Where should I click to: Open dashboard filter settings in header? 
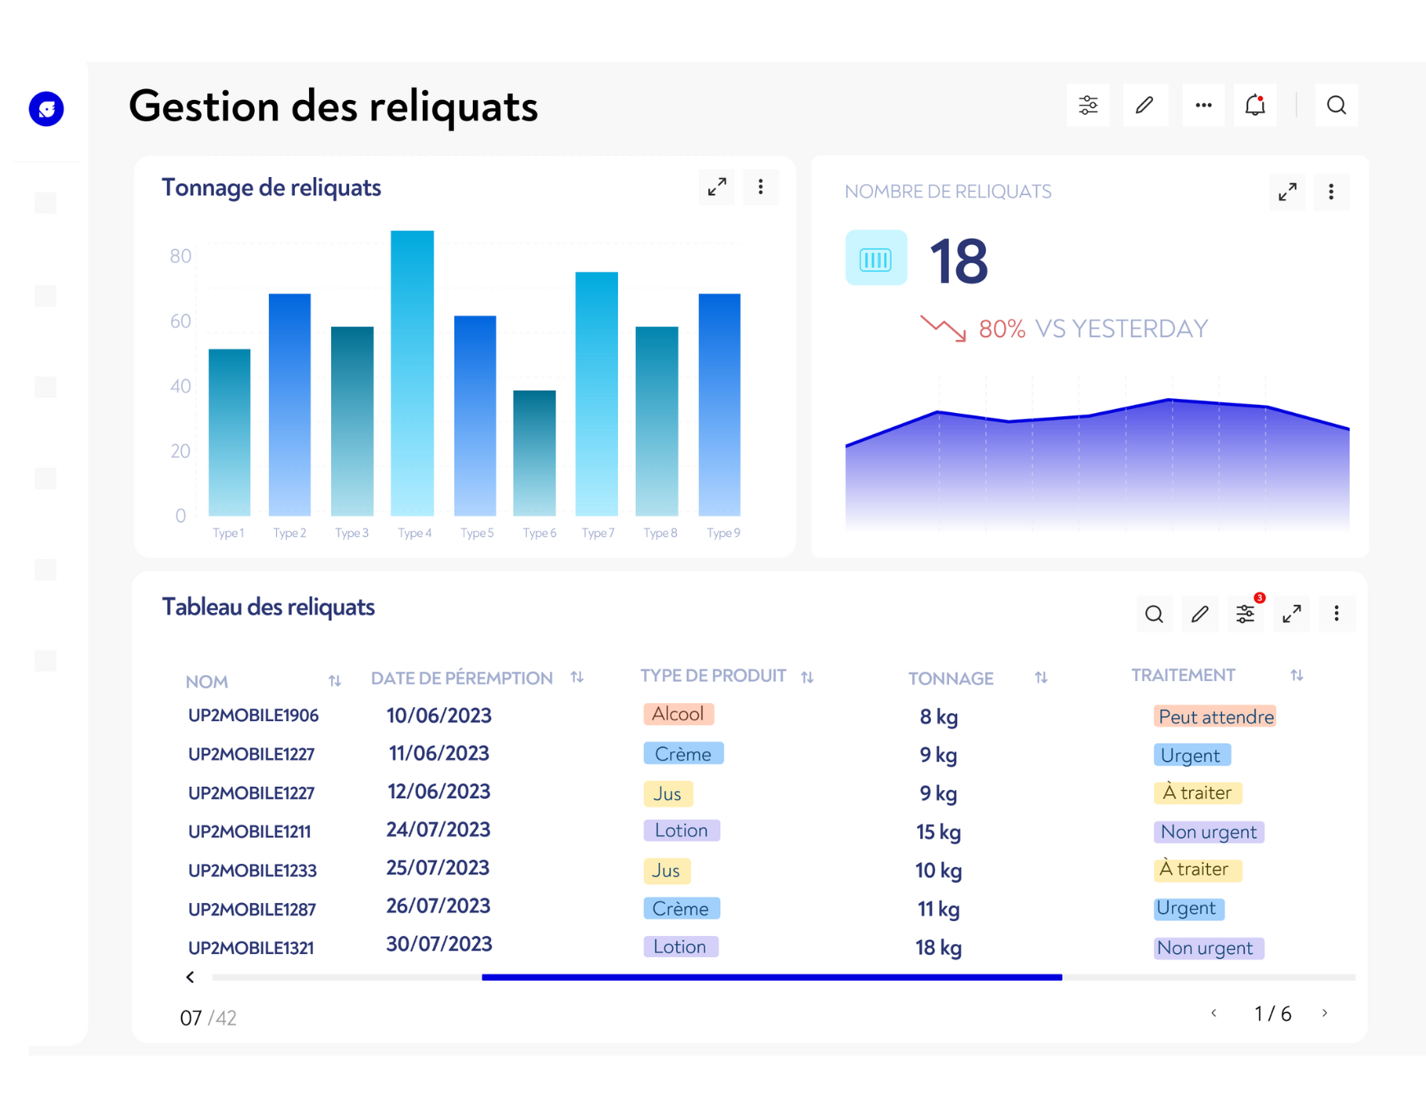(x=1088, y=106)
